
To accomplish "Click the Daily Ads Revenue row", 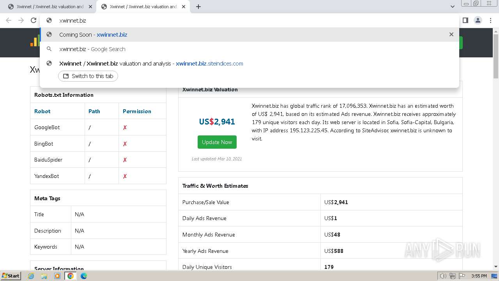I will pyautogui.click(x=320, y=218).
